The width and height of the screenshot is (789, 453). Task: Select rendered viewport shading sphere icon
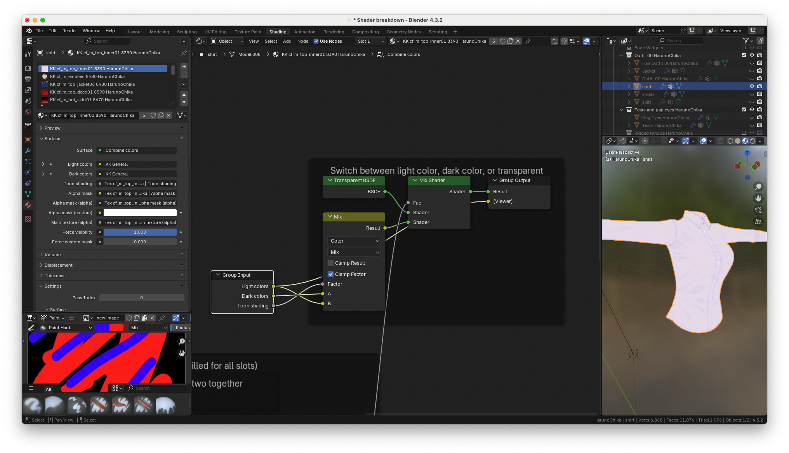[x=753, y=141]
